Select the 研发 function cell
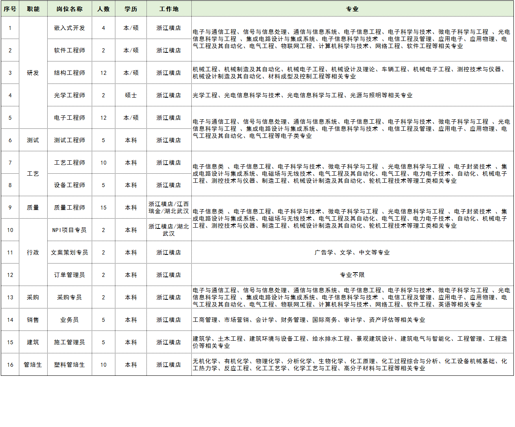515x427 pixels. tap(33, 73)
